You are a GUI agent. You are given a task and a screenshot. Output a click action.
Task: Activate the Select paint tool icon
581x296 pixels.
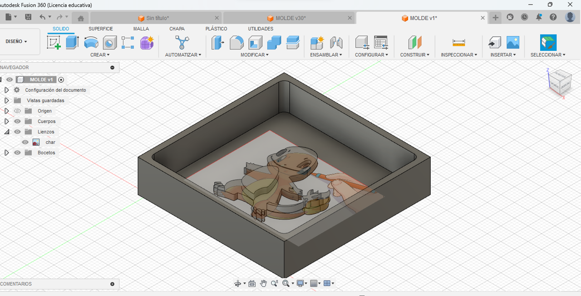[548, 43]
